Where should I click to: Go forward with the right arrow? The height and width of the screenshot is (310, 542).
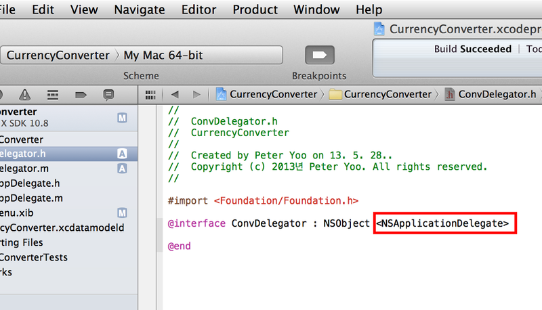(x=196, y=94)
